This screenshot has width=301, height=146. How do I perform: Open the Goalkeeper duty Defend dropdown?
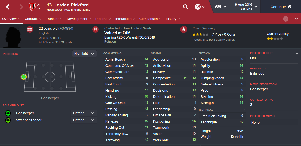[x=84, y=113]
